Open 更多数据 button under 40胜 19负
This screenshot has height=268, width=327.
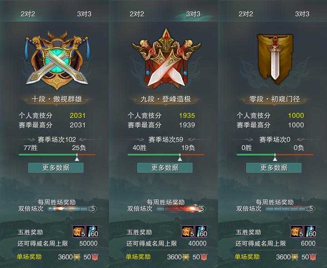tap(165, 168)
